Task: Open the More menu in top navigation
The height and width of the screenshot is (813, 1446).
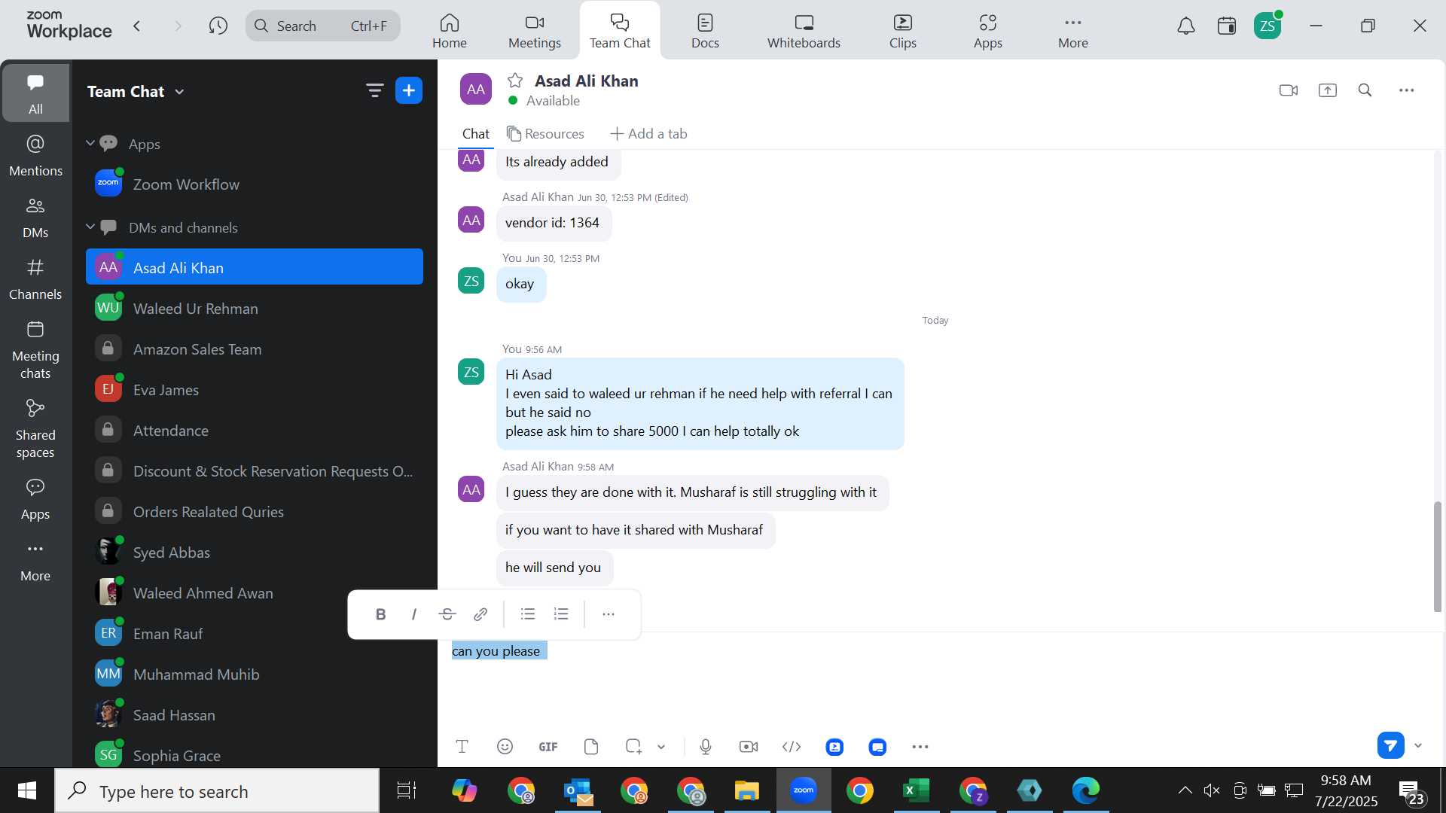Action: click(1072, 31)
